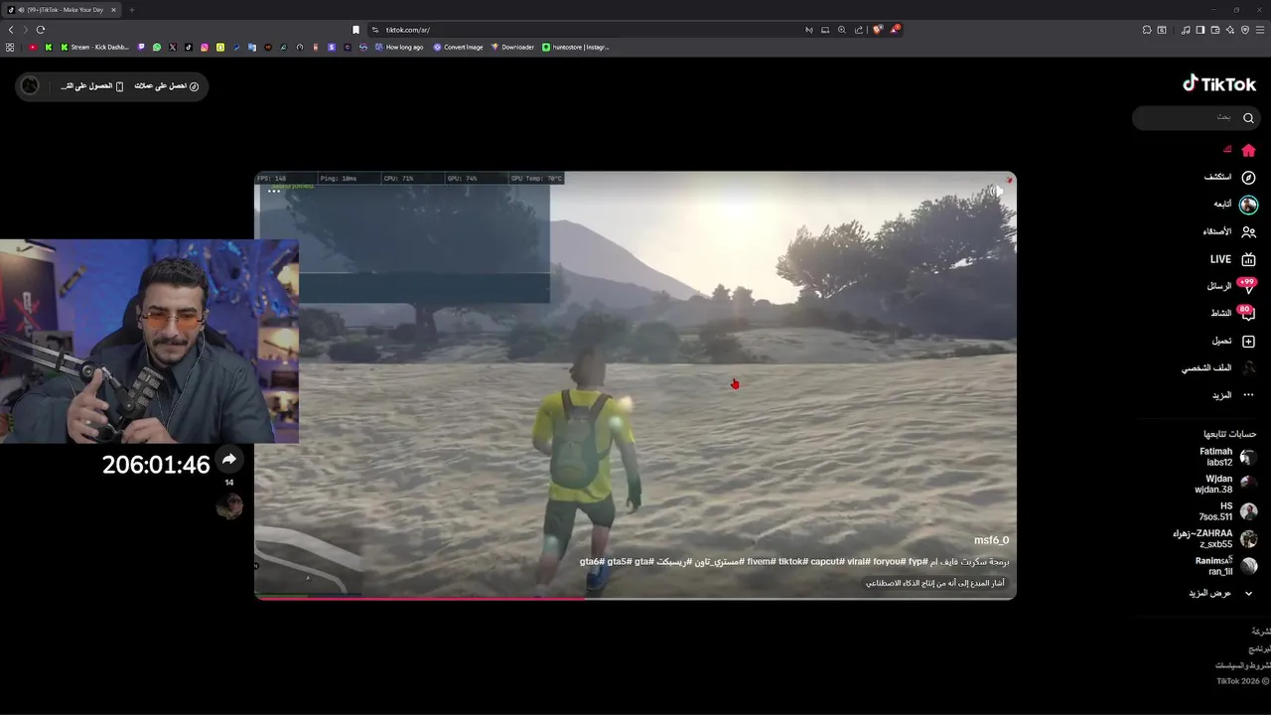
Task: Open the video creator's avatar under share count
Action: click(229, 506)
